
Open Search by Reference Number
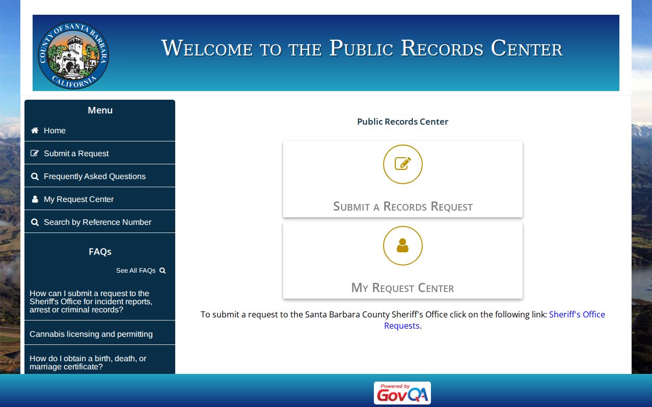100,222
